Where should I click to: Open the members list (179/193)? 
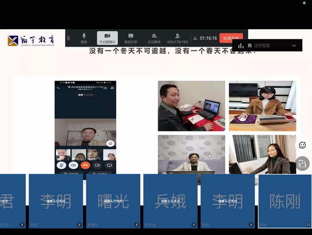pos(178,38)
